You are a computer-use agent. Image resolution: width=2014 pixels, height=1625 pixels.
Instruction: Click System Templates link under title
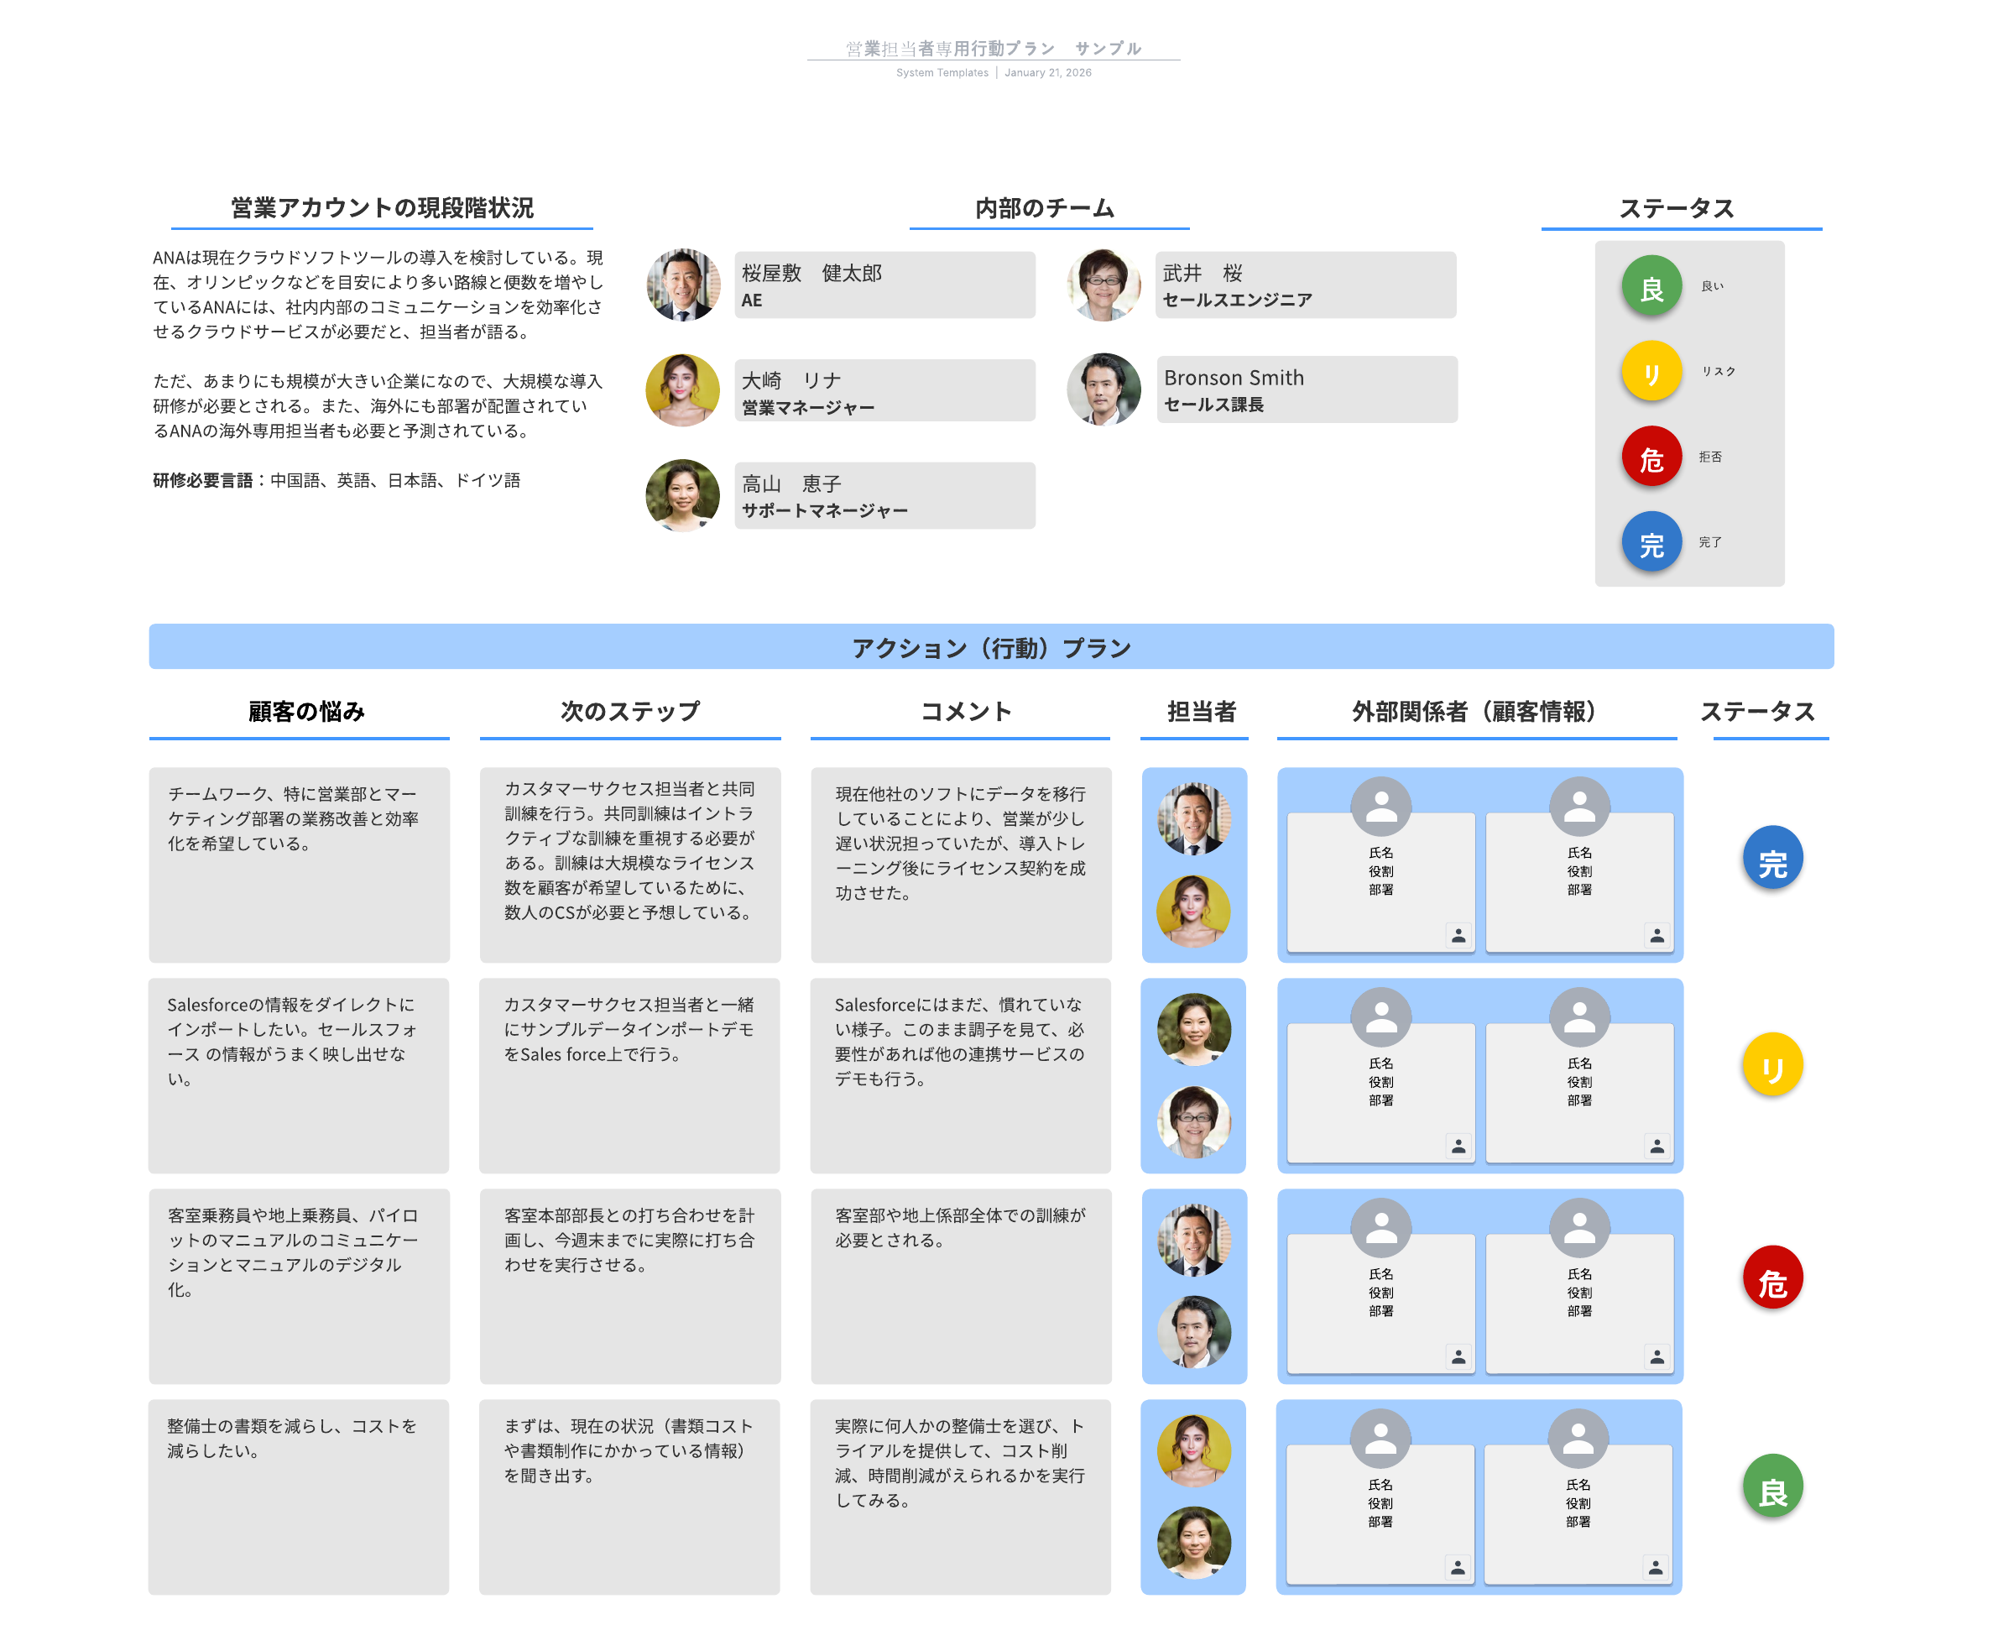942,73
